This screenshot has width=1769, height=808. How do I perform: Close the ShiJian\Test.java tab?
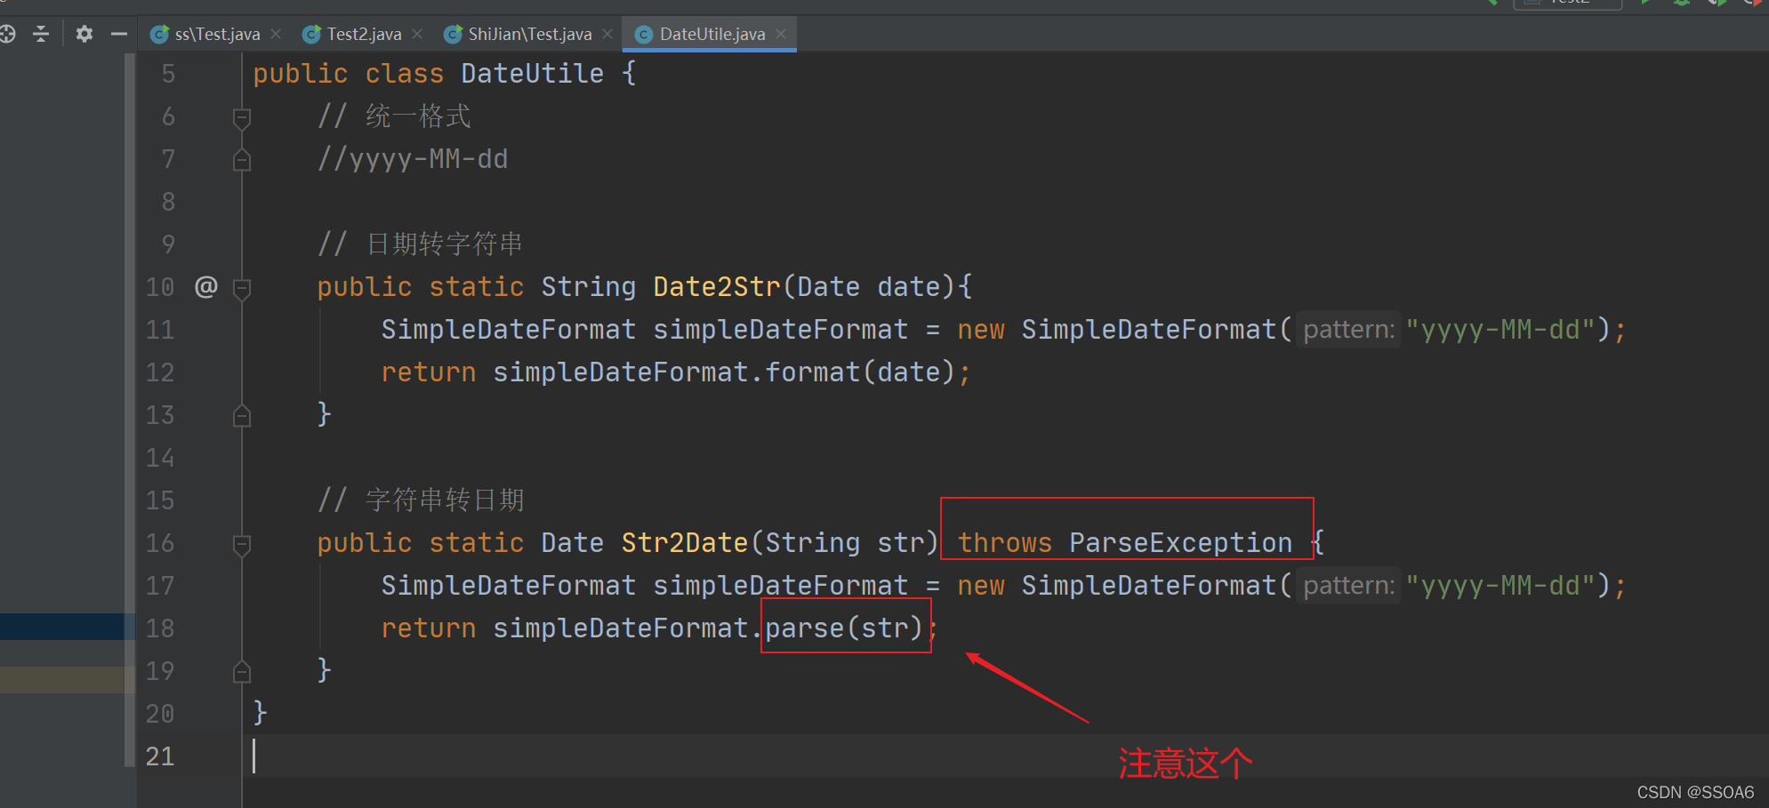pyautogui.click(x=607, y=34)
